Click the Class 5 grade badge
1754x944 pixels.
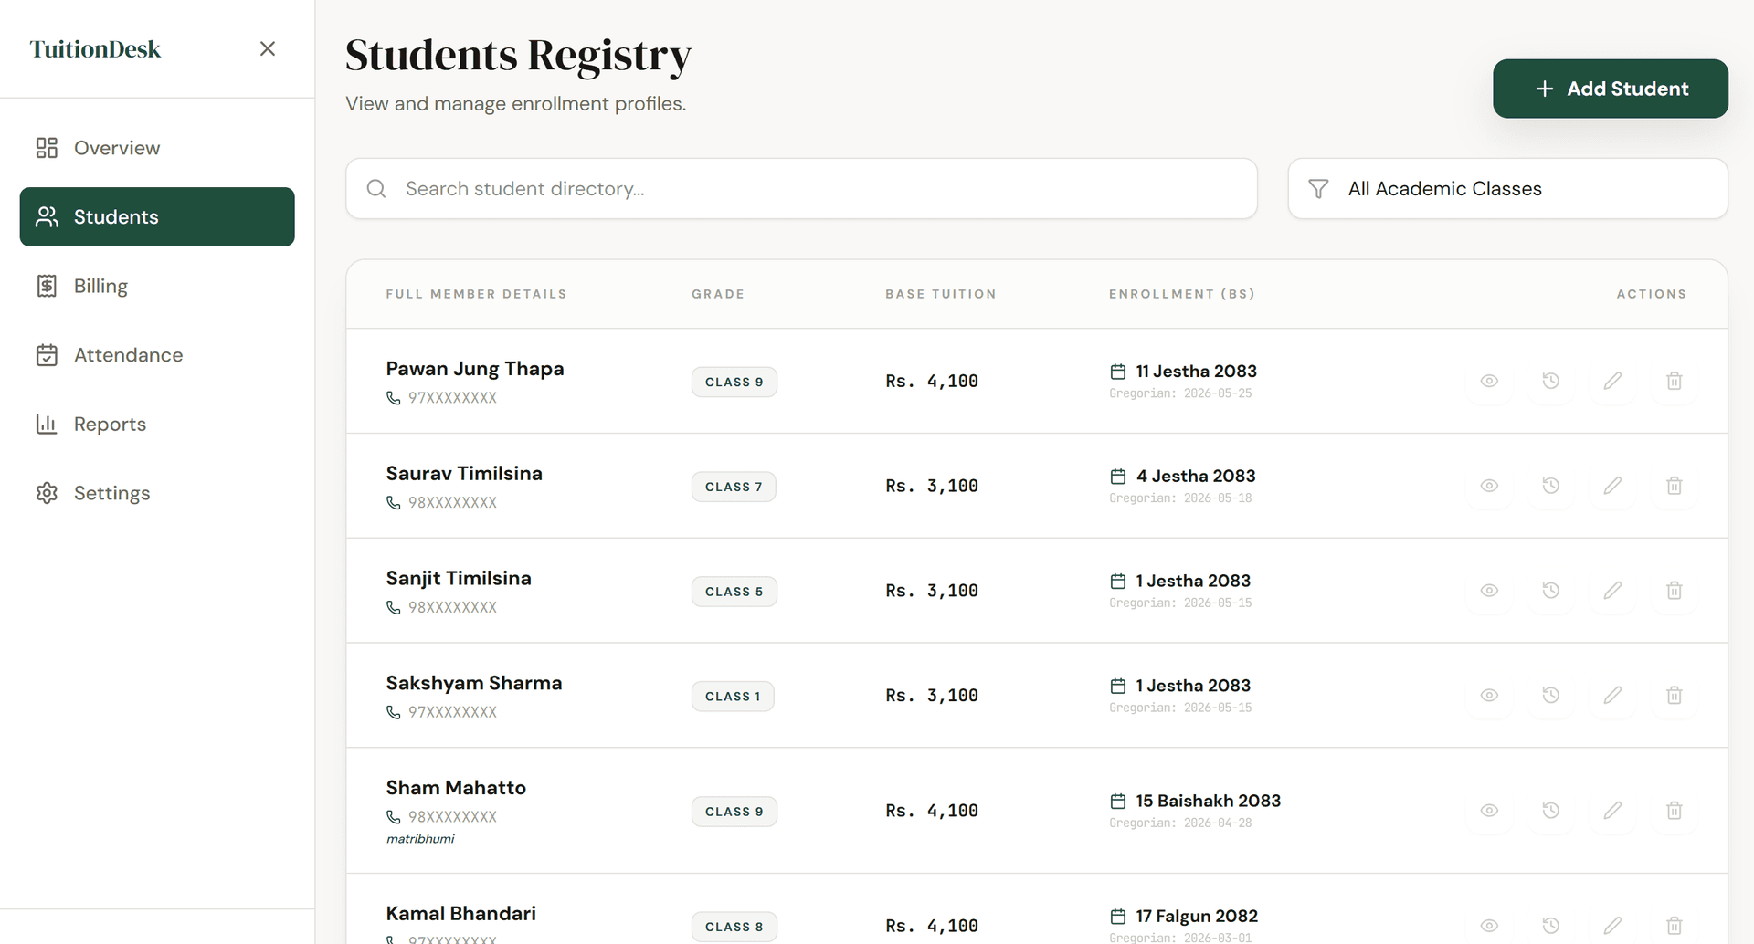point(734,592)
